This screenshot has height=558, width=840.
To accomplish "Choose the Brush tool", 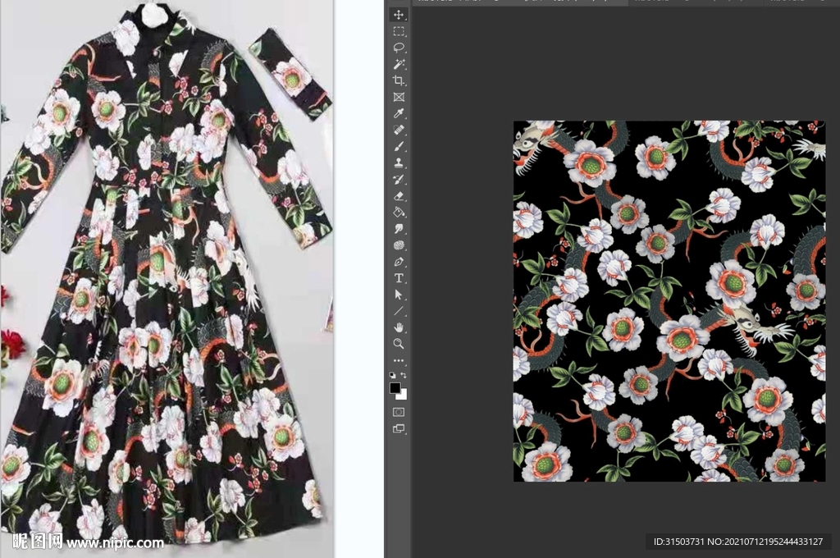I will click(x=399, y=146).
